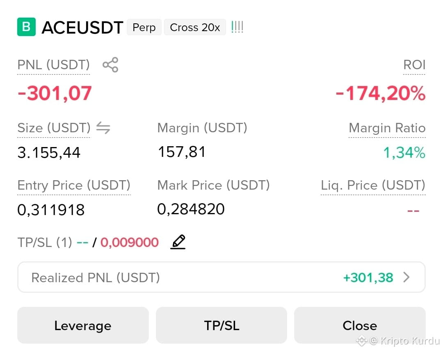Tap the Perp contract tag
The image size is (443, 351).
[x=144, y=27]
